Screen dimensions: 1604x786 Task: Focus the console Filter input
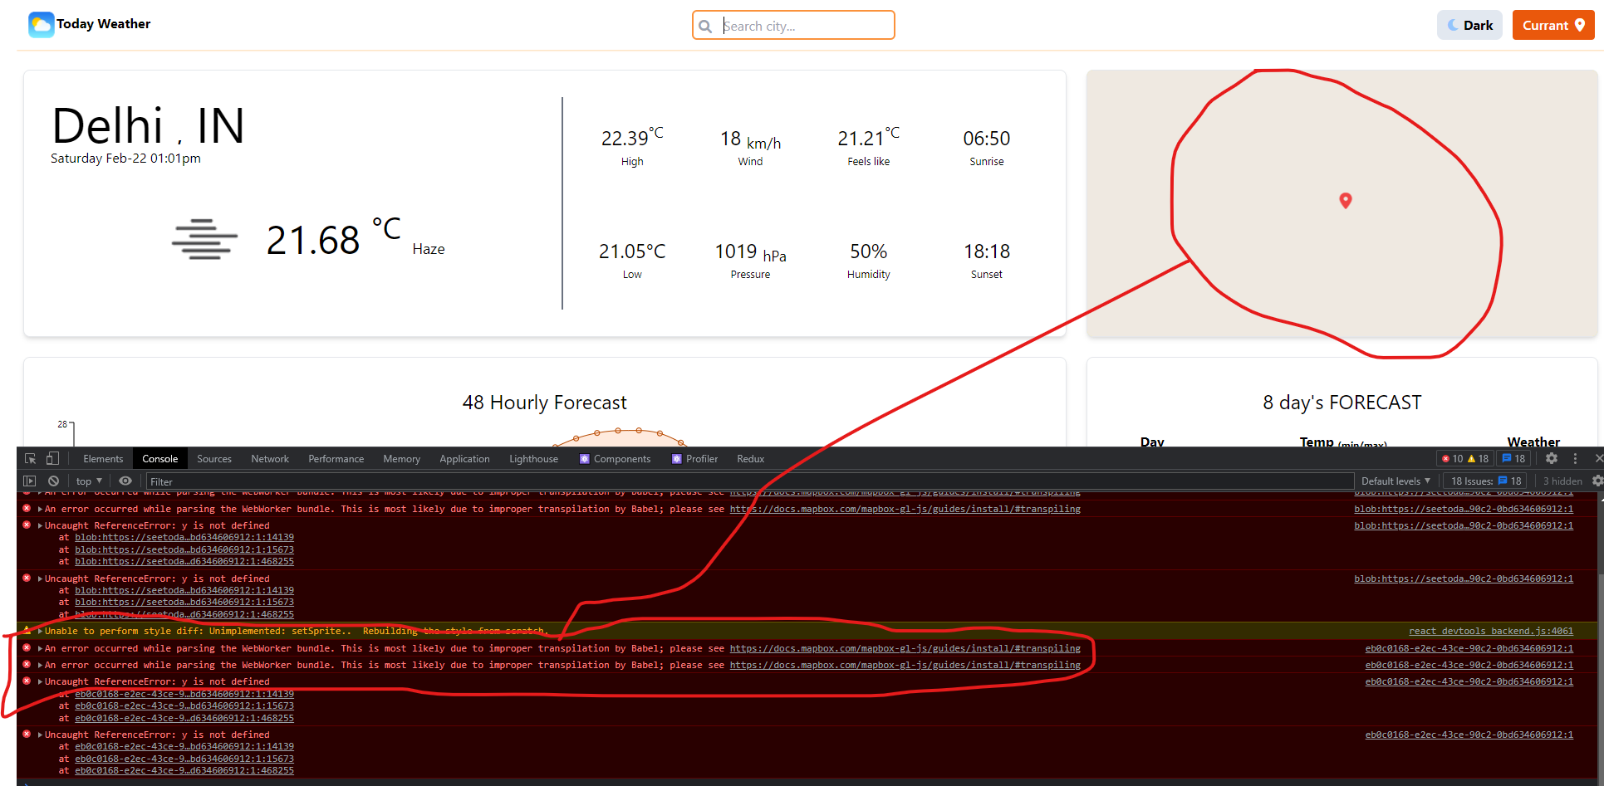pos(750,481)
